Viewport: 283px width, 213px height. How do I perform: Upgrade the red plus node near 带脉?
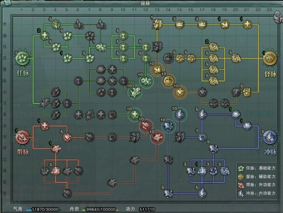pyautogui.click(x=44, y=126)
